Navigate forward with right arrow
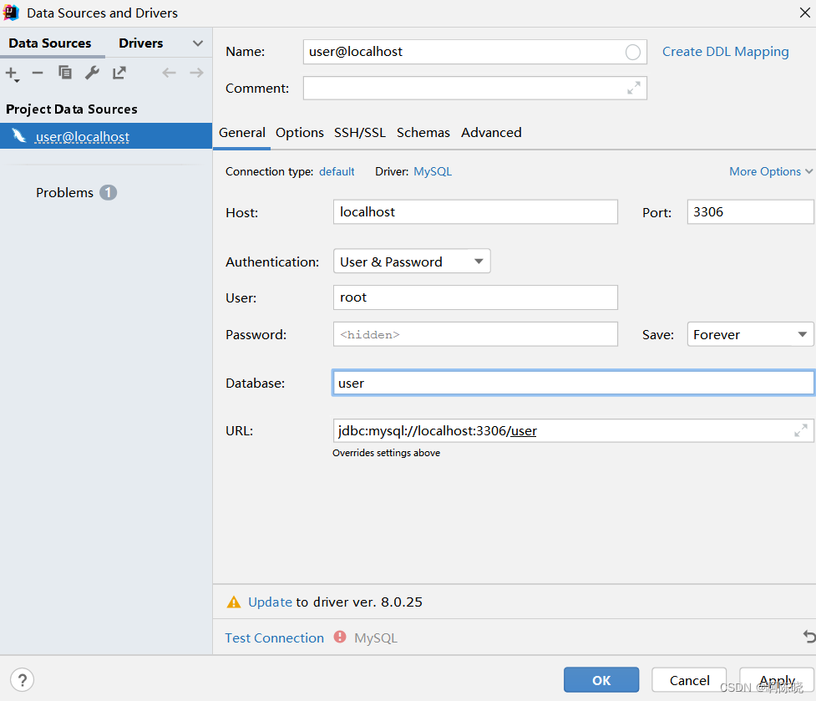Viewport: 816px width, 701px height. (x=196, y=73)
